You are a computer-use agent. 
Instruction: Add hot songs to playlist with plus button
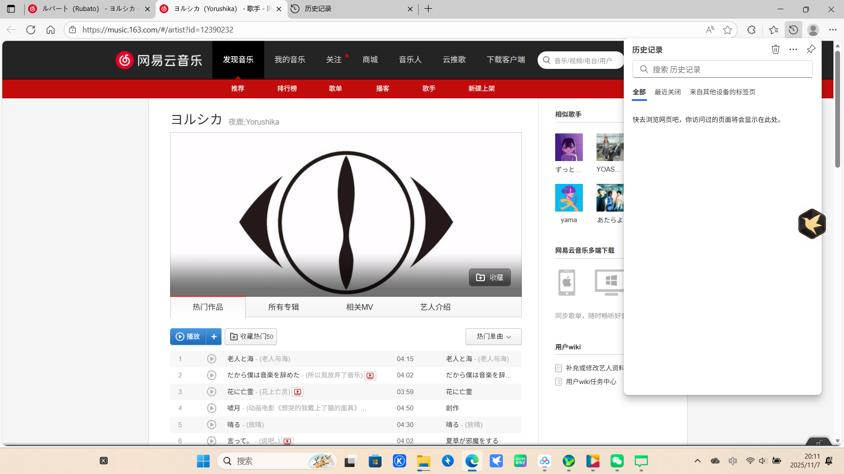click(x=214, y=337)
